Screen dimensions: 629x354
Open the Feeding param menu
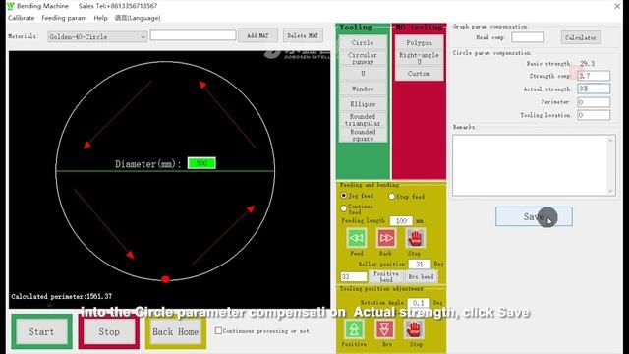[x=64, y=18]
